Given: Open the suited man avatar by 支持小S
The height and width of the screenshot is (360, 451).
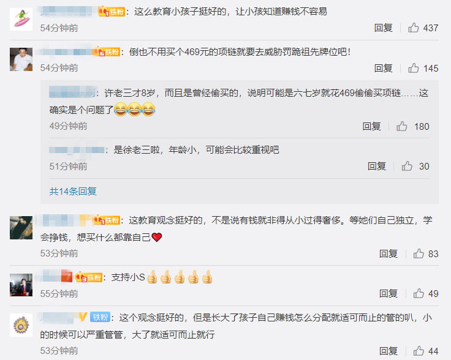Looking at the screenshot, I should coord(21,285).
